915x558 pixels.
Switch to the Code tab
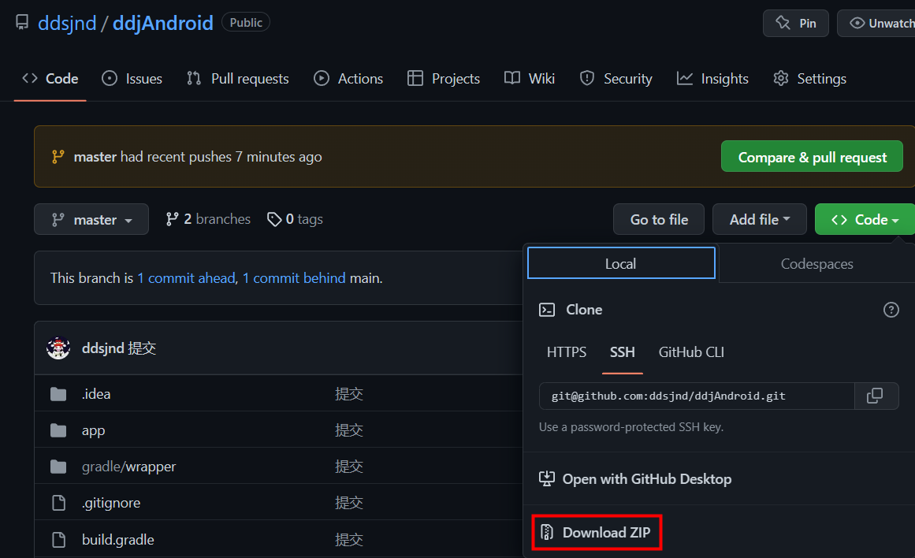click(x=50, y=79)
